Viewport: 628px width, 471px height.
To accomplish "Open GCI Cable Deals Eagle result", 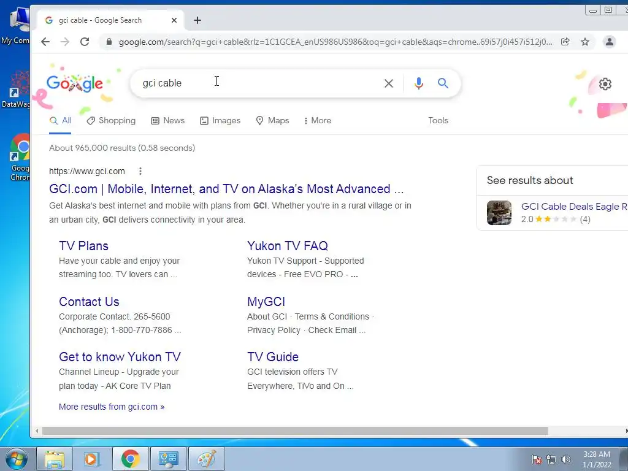I will point(574,206).
